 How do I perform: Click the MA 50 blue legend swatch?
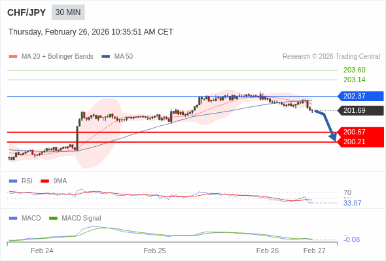click(106, 57)
